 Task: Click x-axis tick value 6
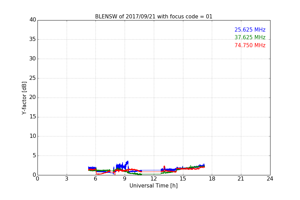(96, 179)
